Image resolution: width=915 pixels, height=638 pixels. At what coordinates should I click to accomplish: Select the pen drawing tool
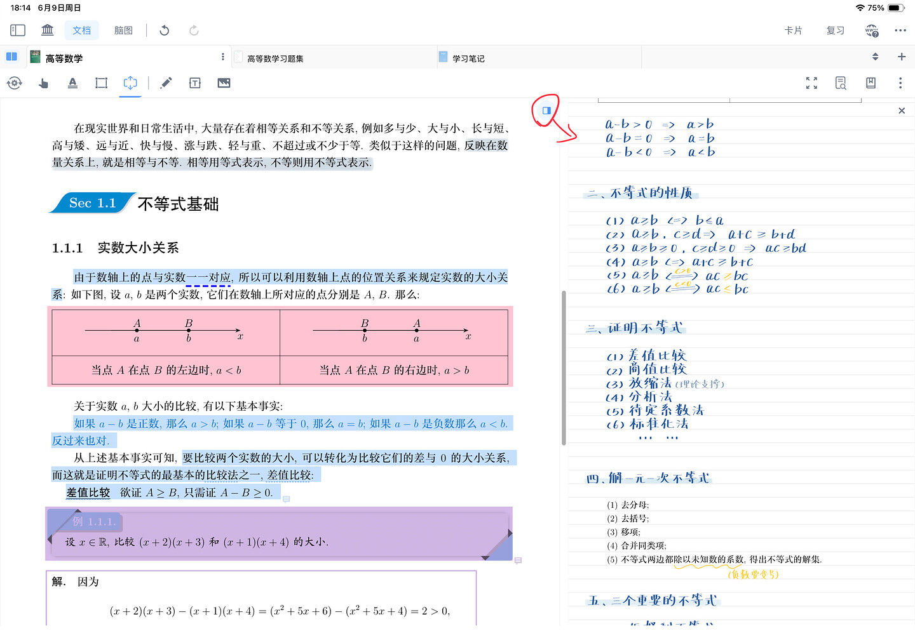click(x=166, y=83)
